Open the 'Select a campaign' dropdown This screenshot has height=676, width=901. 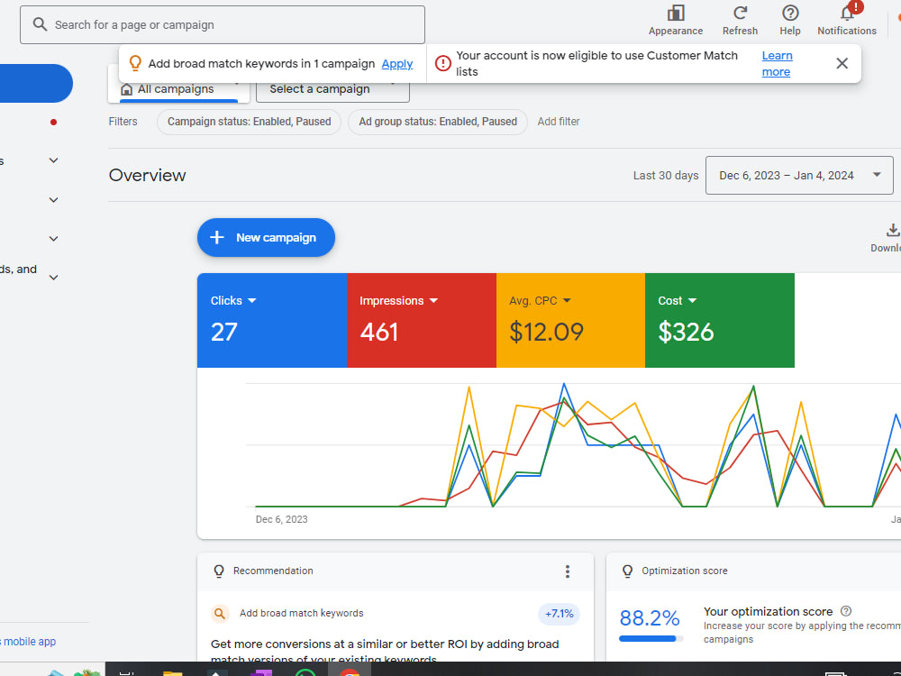point(332,89)
